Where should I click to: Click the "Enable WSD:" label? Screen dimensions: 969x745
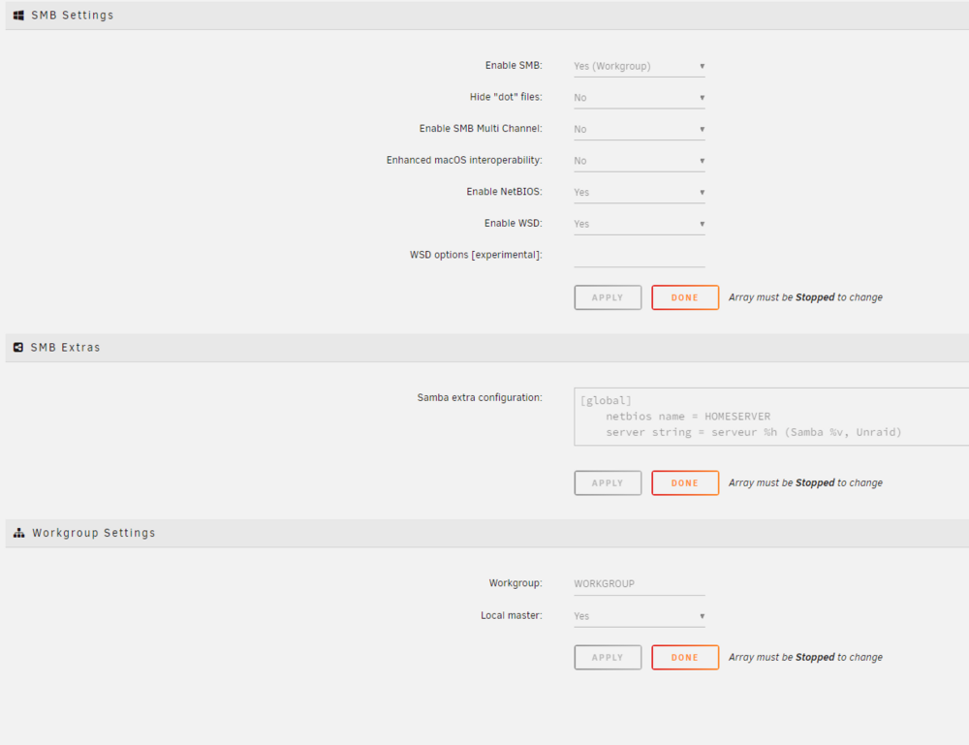513,223
